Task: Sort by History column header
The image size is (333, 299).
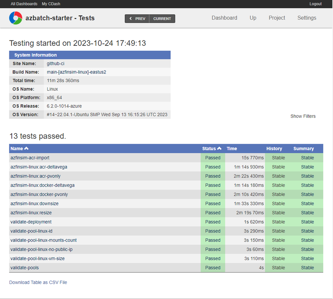Action: click(274, 148)
